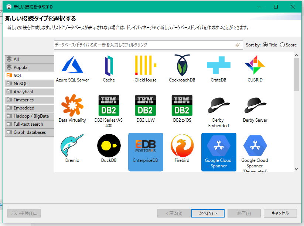304x226 pixels.
Task: Click the 次へ(N) > button
Action: pos(208,213)
